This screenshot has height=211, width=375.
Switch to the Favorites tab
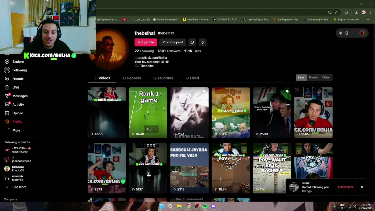point(163,78)
